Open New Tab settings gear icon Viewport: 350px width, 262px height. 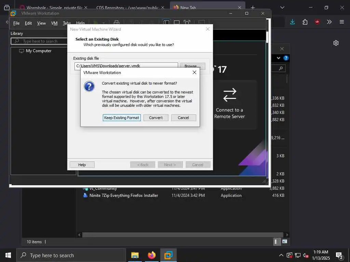(336, 43)
